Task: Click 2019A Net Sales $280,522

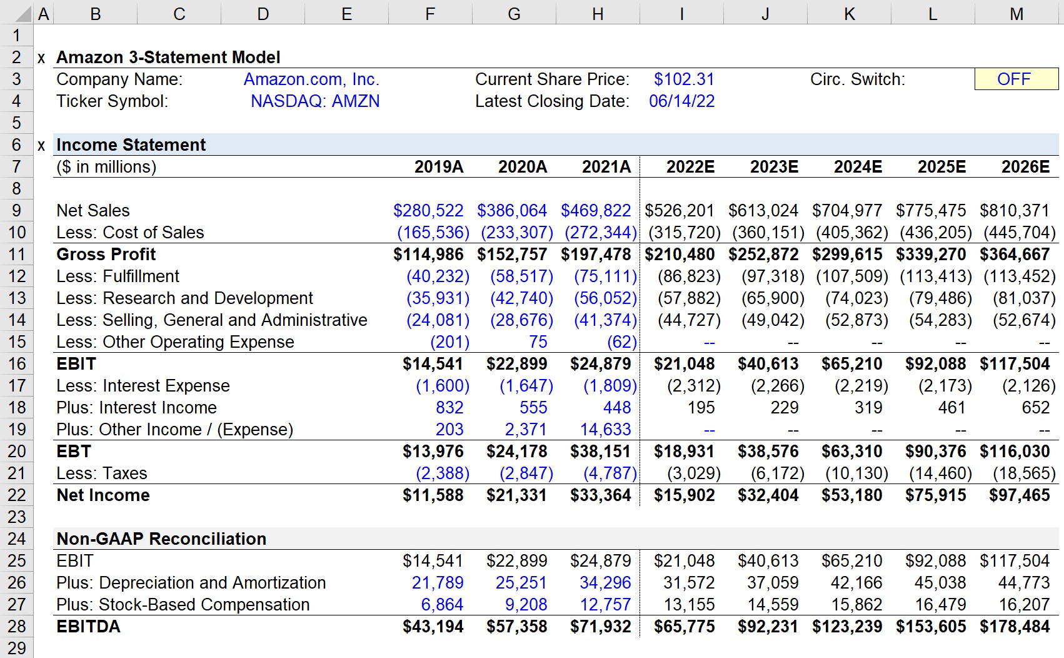Action: tap(428, 211)
